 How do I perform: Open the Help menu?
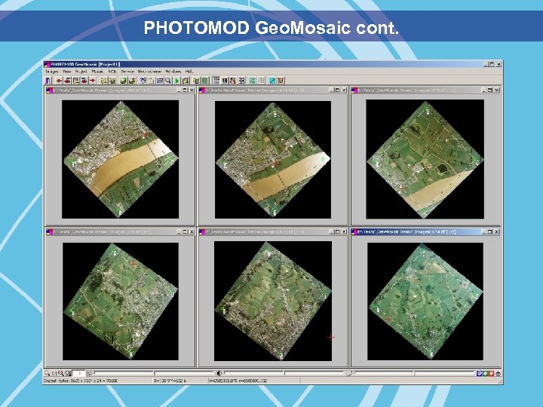189,72
